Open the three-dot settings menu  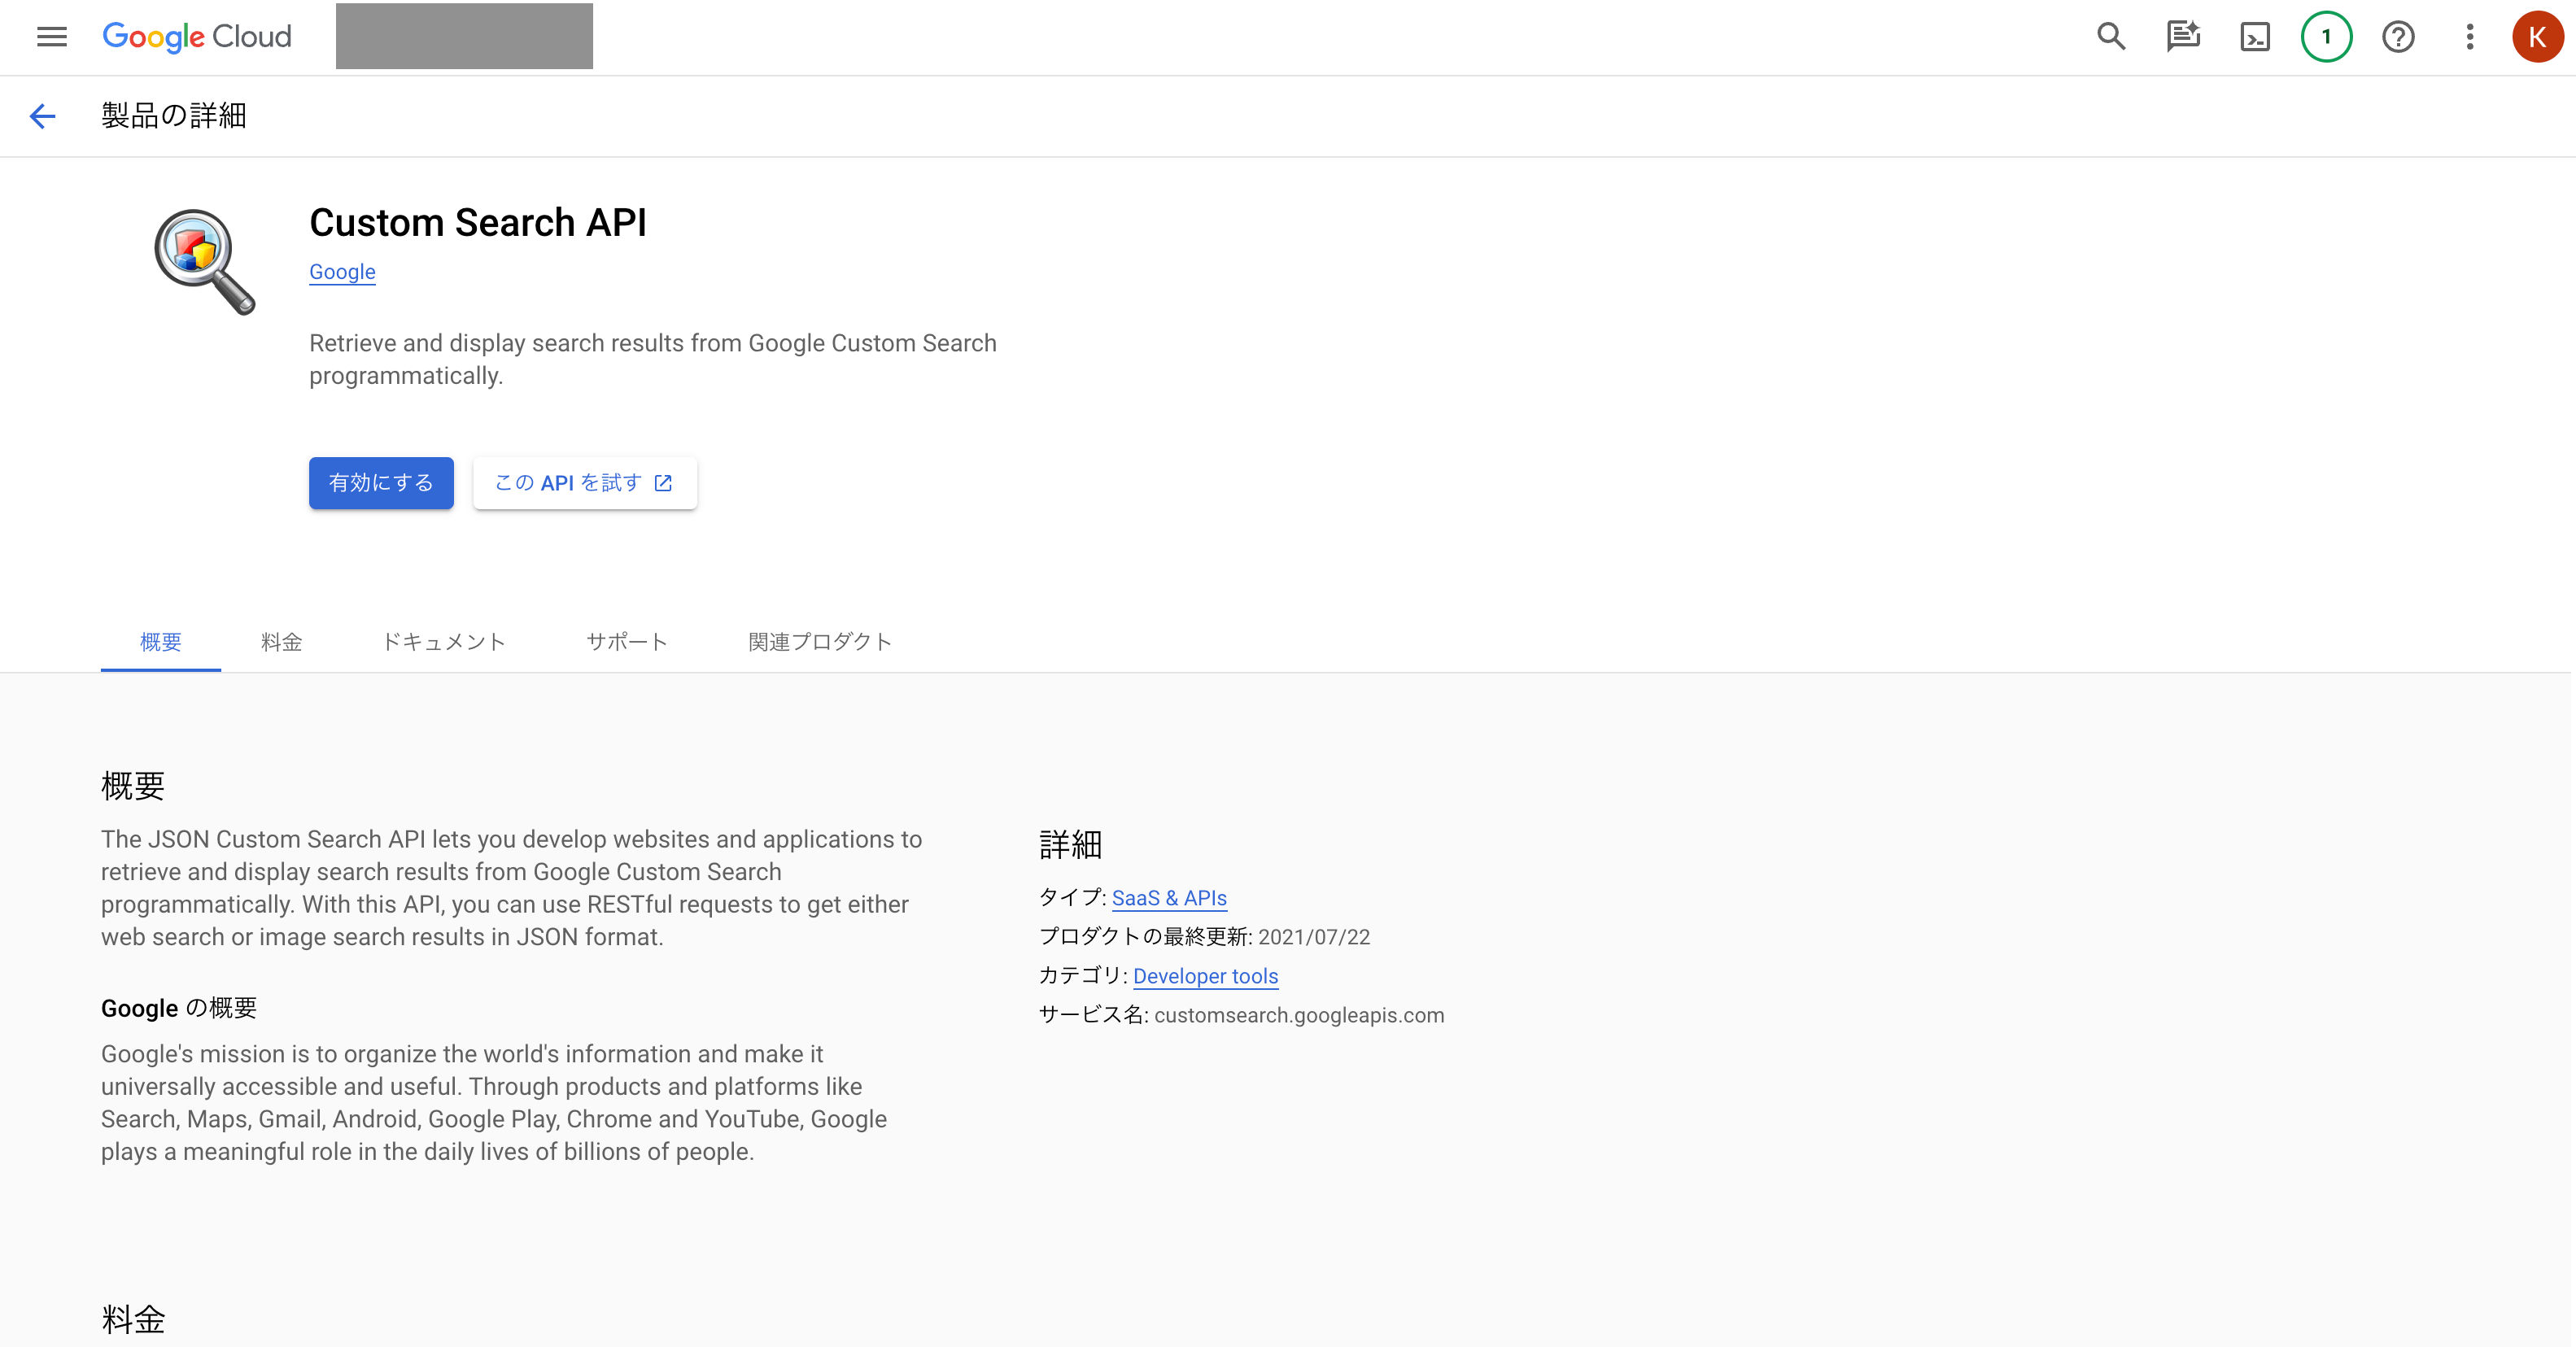pyautogui.click(x=2469, y=37)
